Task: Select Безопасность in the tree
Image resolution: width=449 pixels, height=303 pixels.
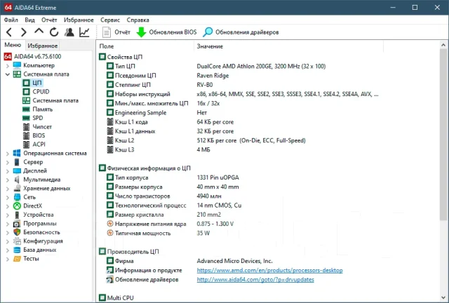Action: coord(36,232)
